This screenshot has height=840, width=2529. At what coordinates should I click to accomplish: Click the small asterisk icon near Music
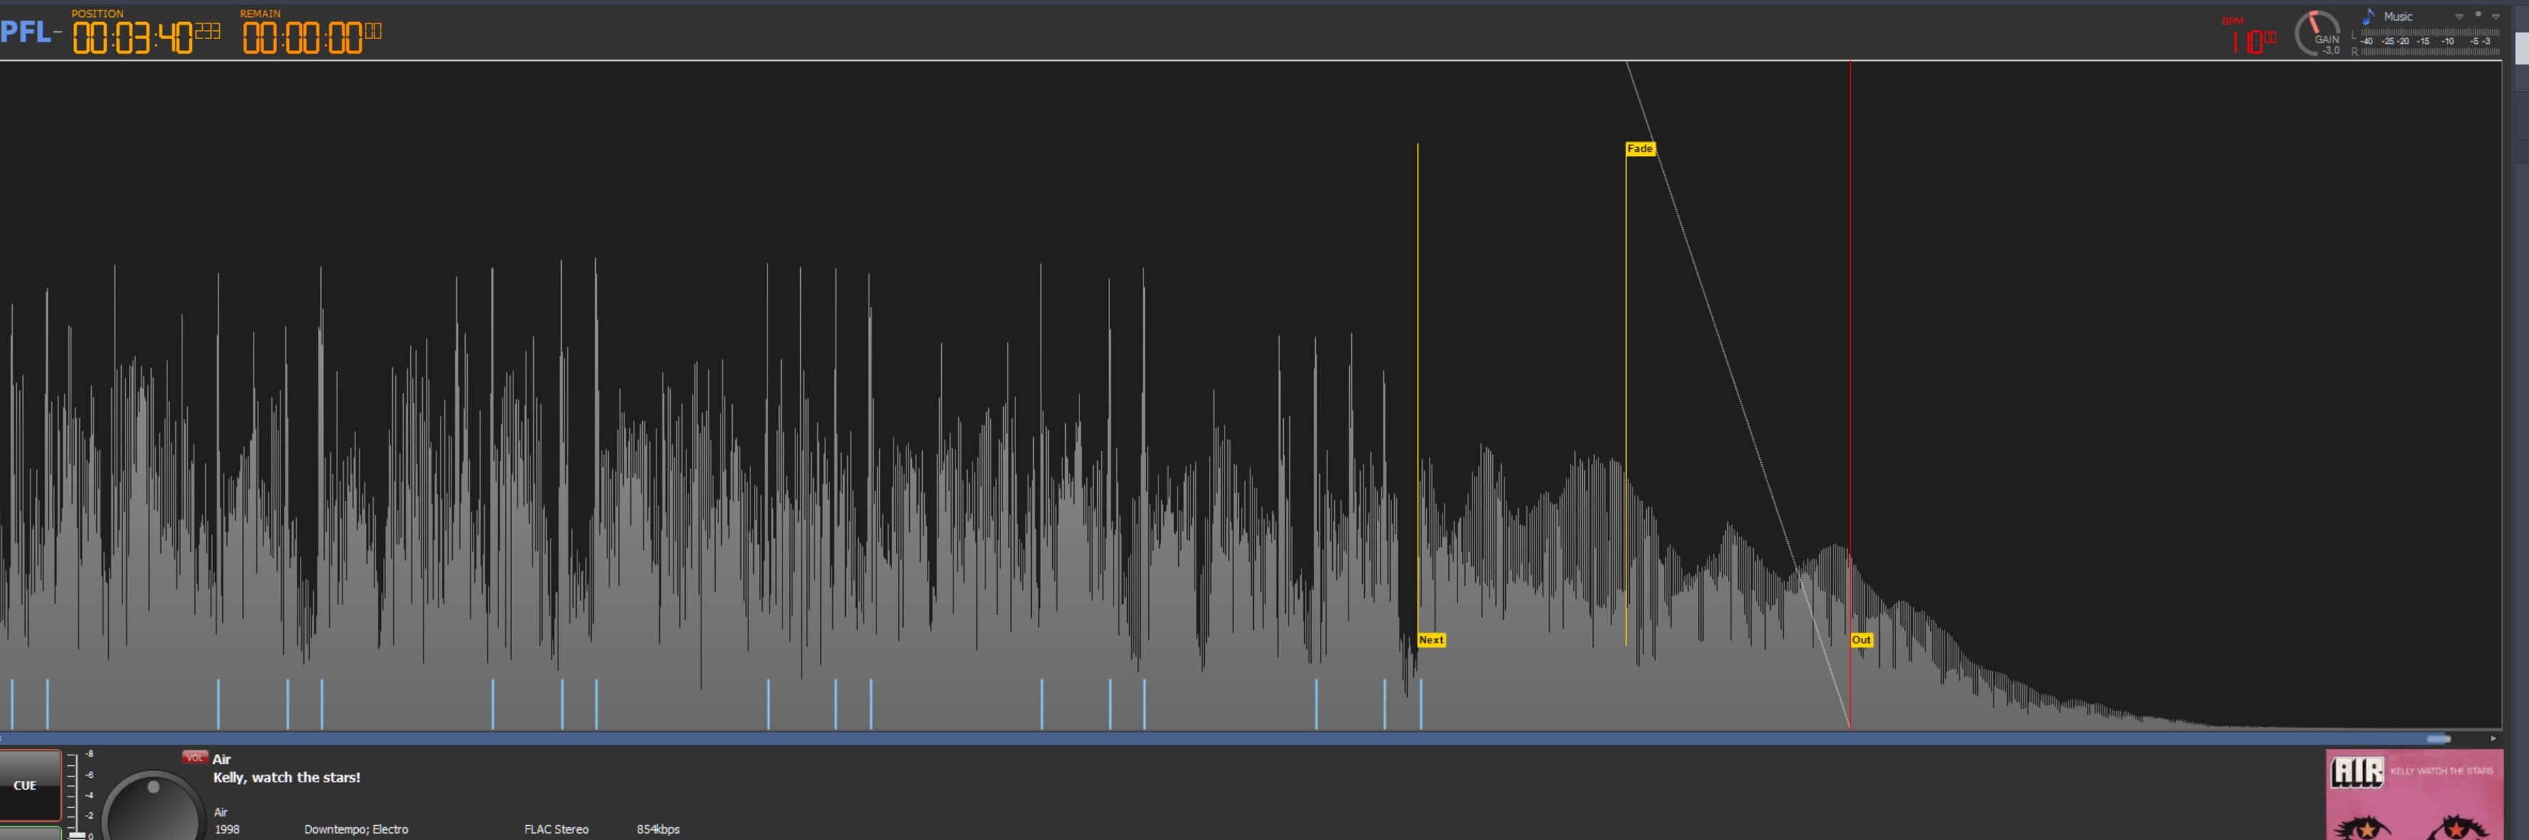pyautogui.click(x=2478, y=15)
